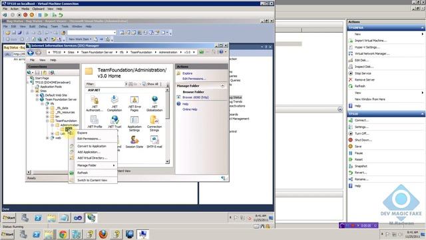Image resolution: width=426 pixels, height=240 pixels.
Task: Open the Team menu in Visual Studio
Action: (x=55, y=27)
